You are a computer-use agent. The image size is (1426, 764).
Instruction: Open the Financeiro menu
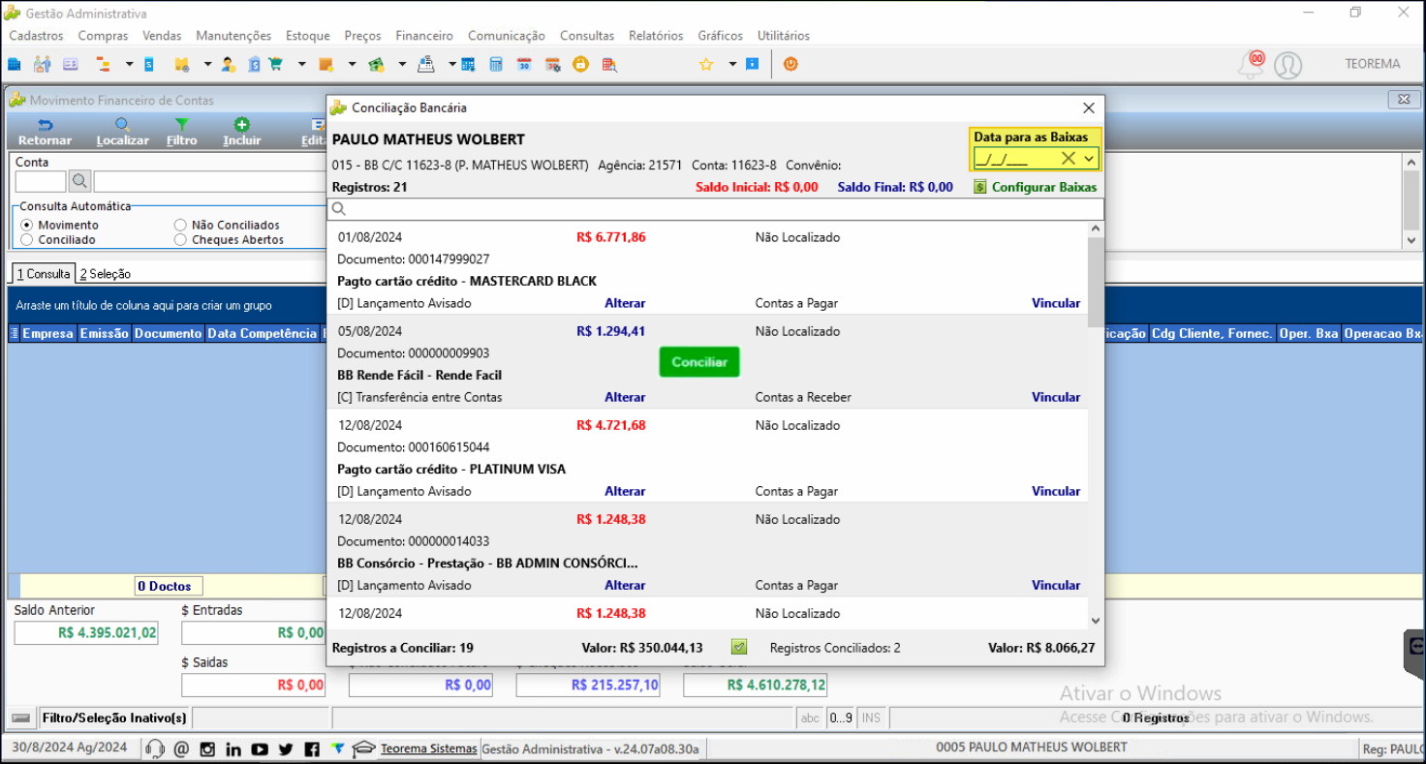tap(424, 36)
